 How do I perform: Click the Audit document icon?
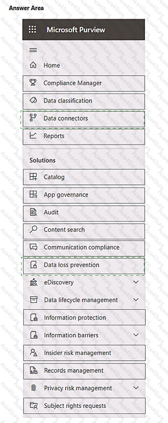tap(34, 212)
